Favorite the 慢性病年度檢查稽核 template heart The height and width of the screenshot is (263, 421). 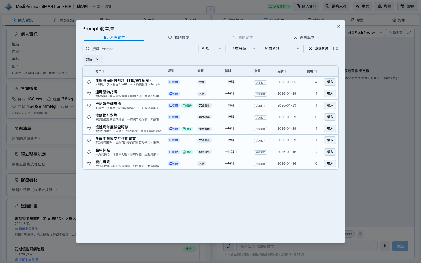89,129
